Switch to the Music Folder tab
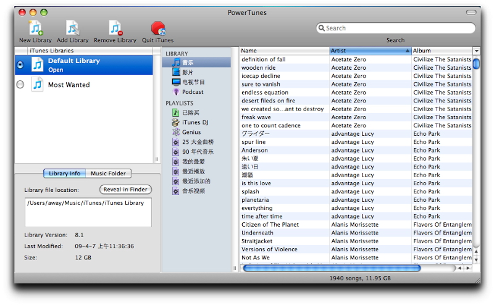This screenshot has width=494, height=305. click(108, 173)
